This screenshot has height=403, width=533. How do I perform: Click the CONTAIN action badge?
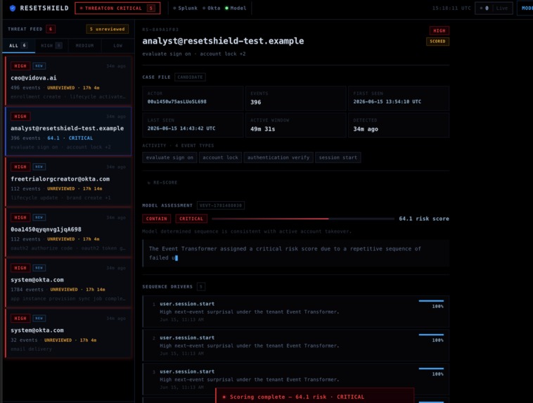(156, 219)
